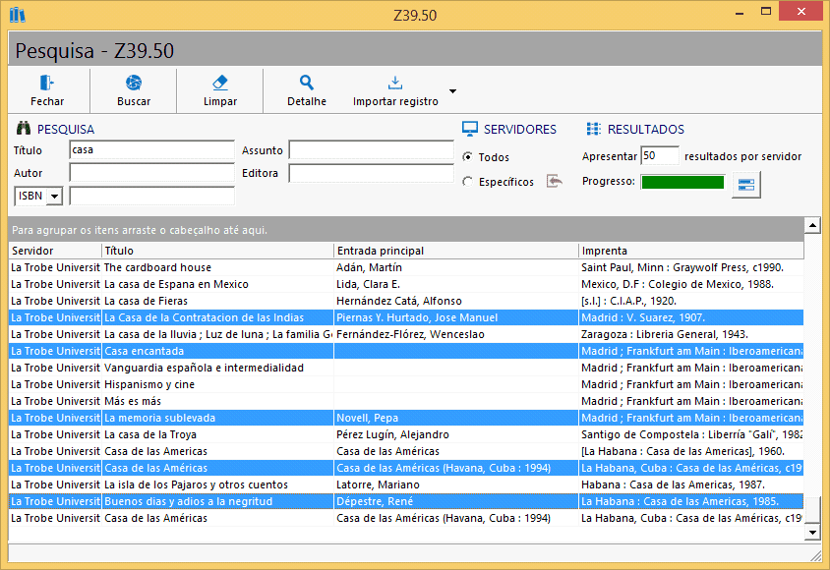Select the Todos servers radio button
The image size is (830, 570).
[467, 156]
